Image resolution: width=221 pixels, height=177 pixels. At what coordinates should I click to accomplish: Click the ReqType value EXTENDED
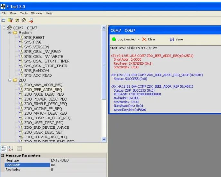tap(60, 160)
